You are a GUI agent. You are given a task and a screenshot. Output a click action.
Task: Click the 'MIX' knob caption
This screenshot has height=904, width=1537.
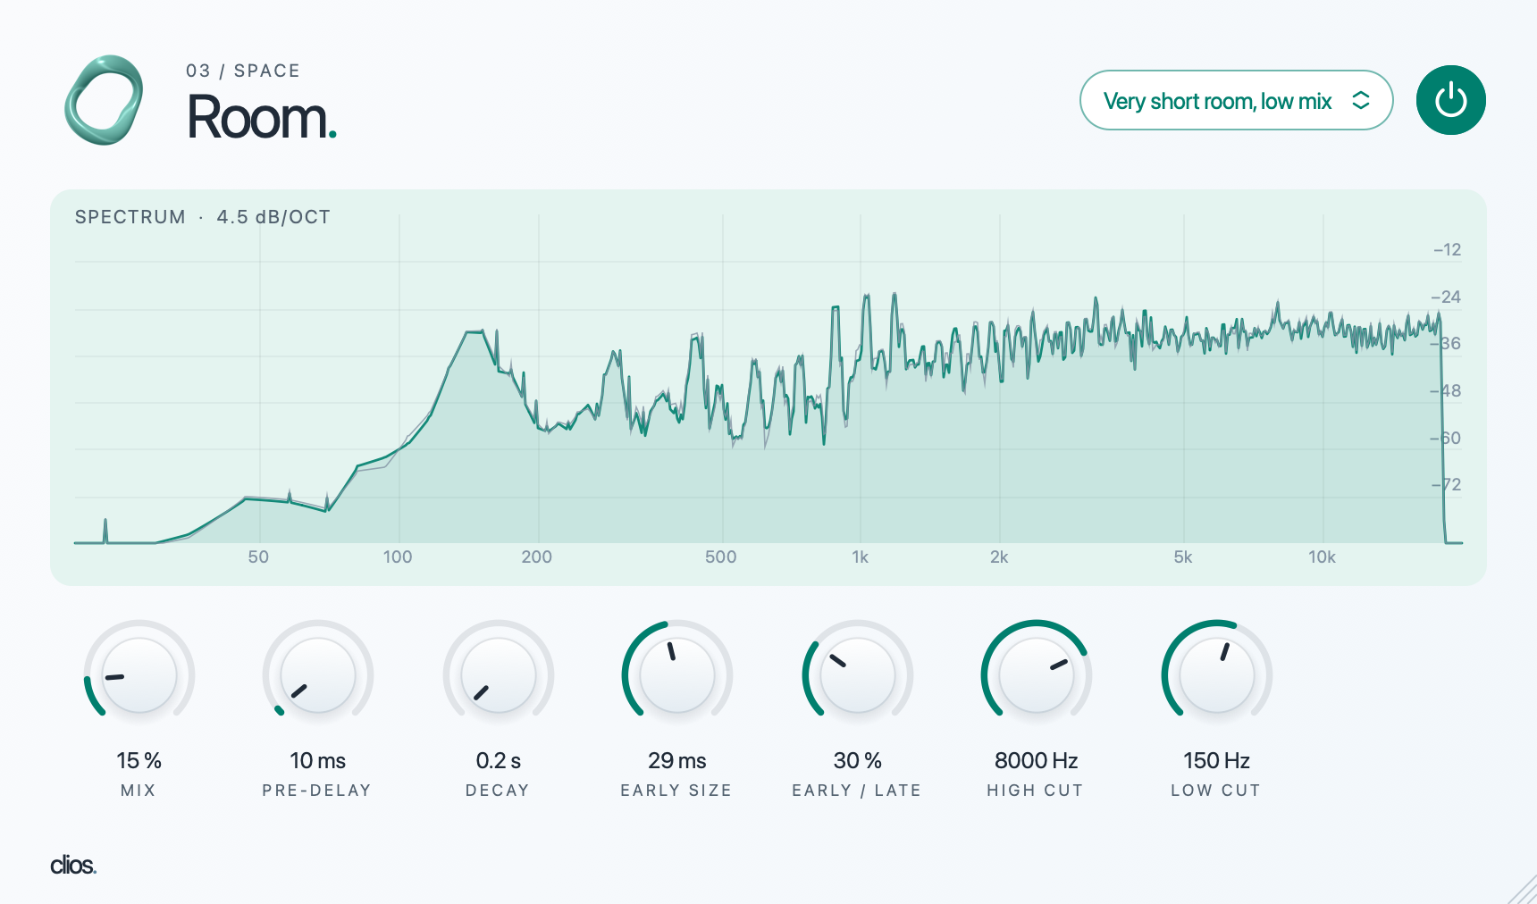139,791
